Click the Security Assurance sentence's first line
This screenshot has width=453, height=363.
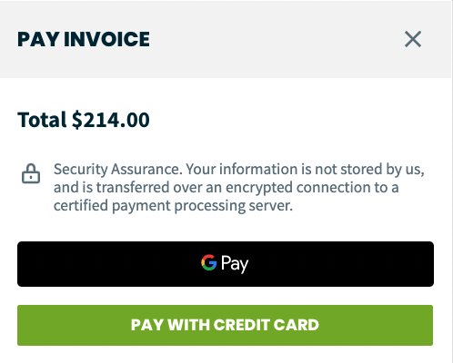pos(239,170)
